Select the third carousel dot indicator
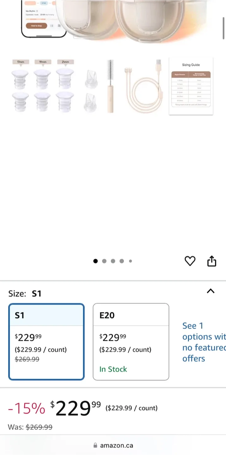This screenshot has width=226, height=455. 113,261
